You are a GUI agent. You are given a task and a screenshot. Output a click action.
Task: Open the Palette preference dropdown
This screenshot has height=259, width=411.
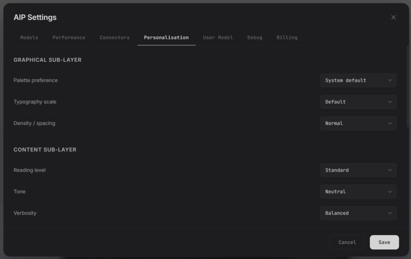coord(358,80)
